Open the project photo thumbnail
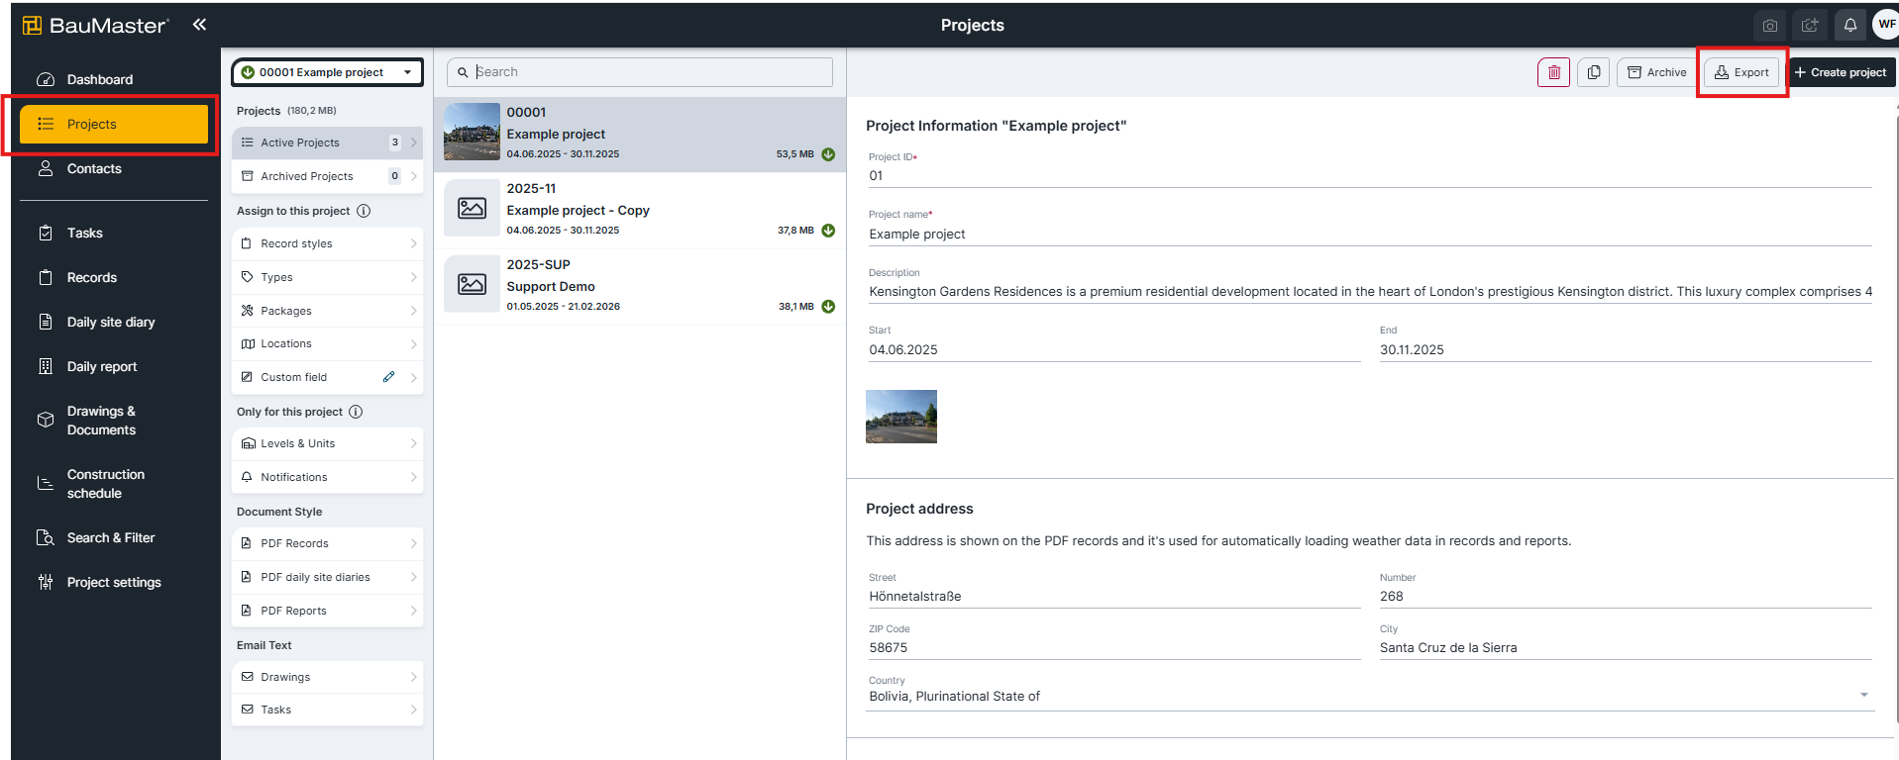This screenshot has width=1899, height=760. click(x=900, y=416)
